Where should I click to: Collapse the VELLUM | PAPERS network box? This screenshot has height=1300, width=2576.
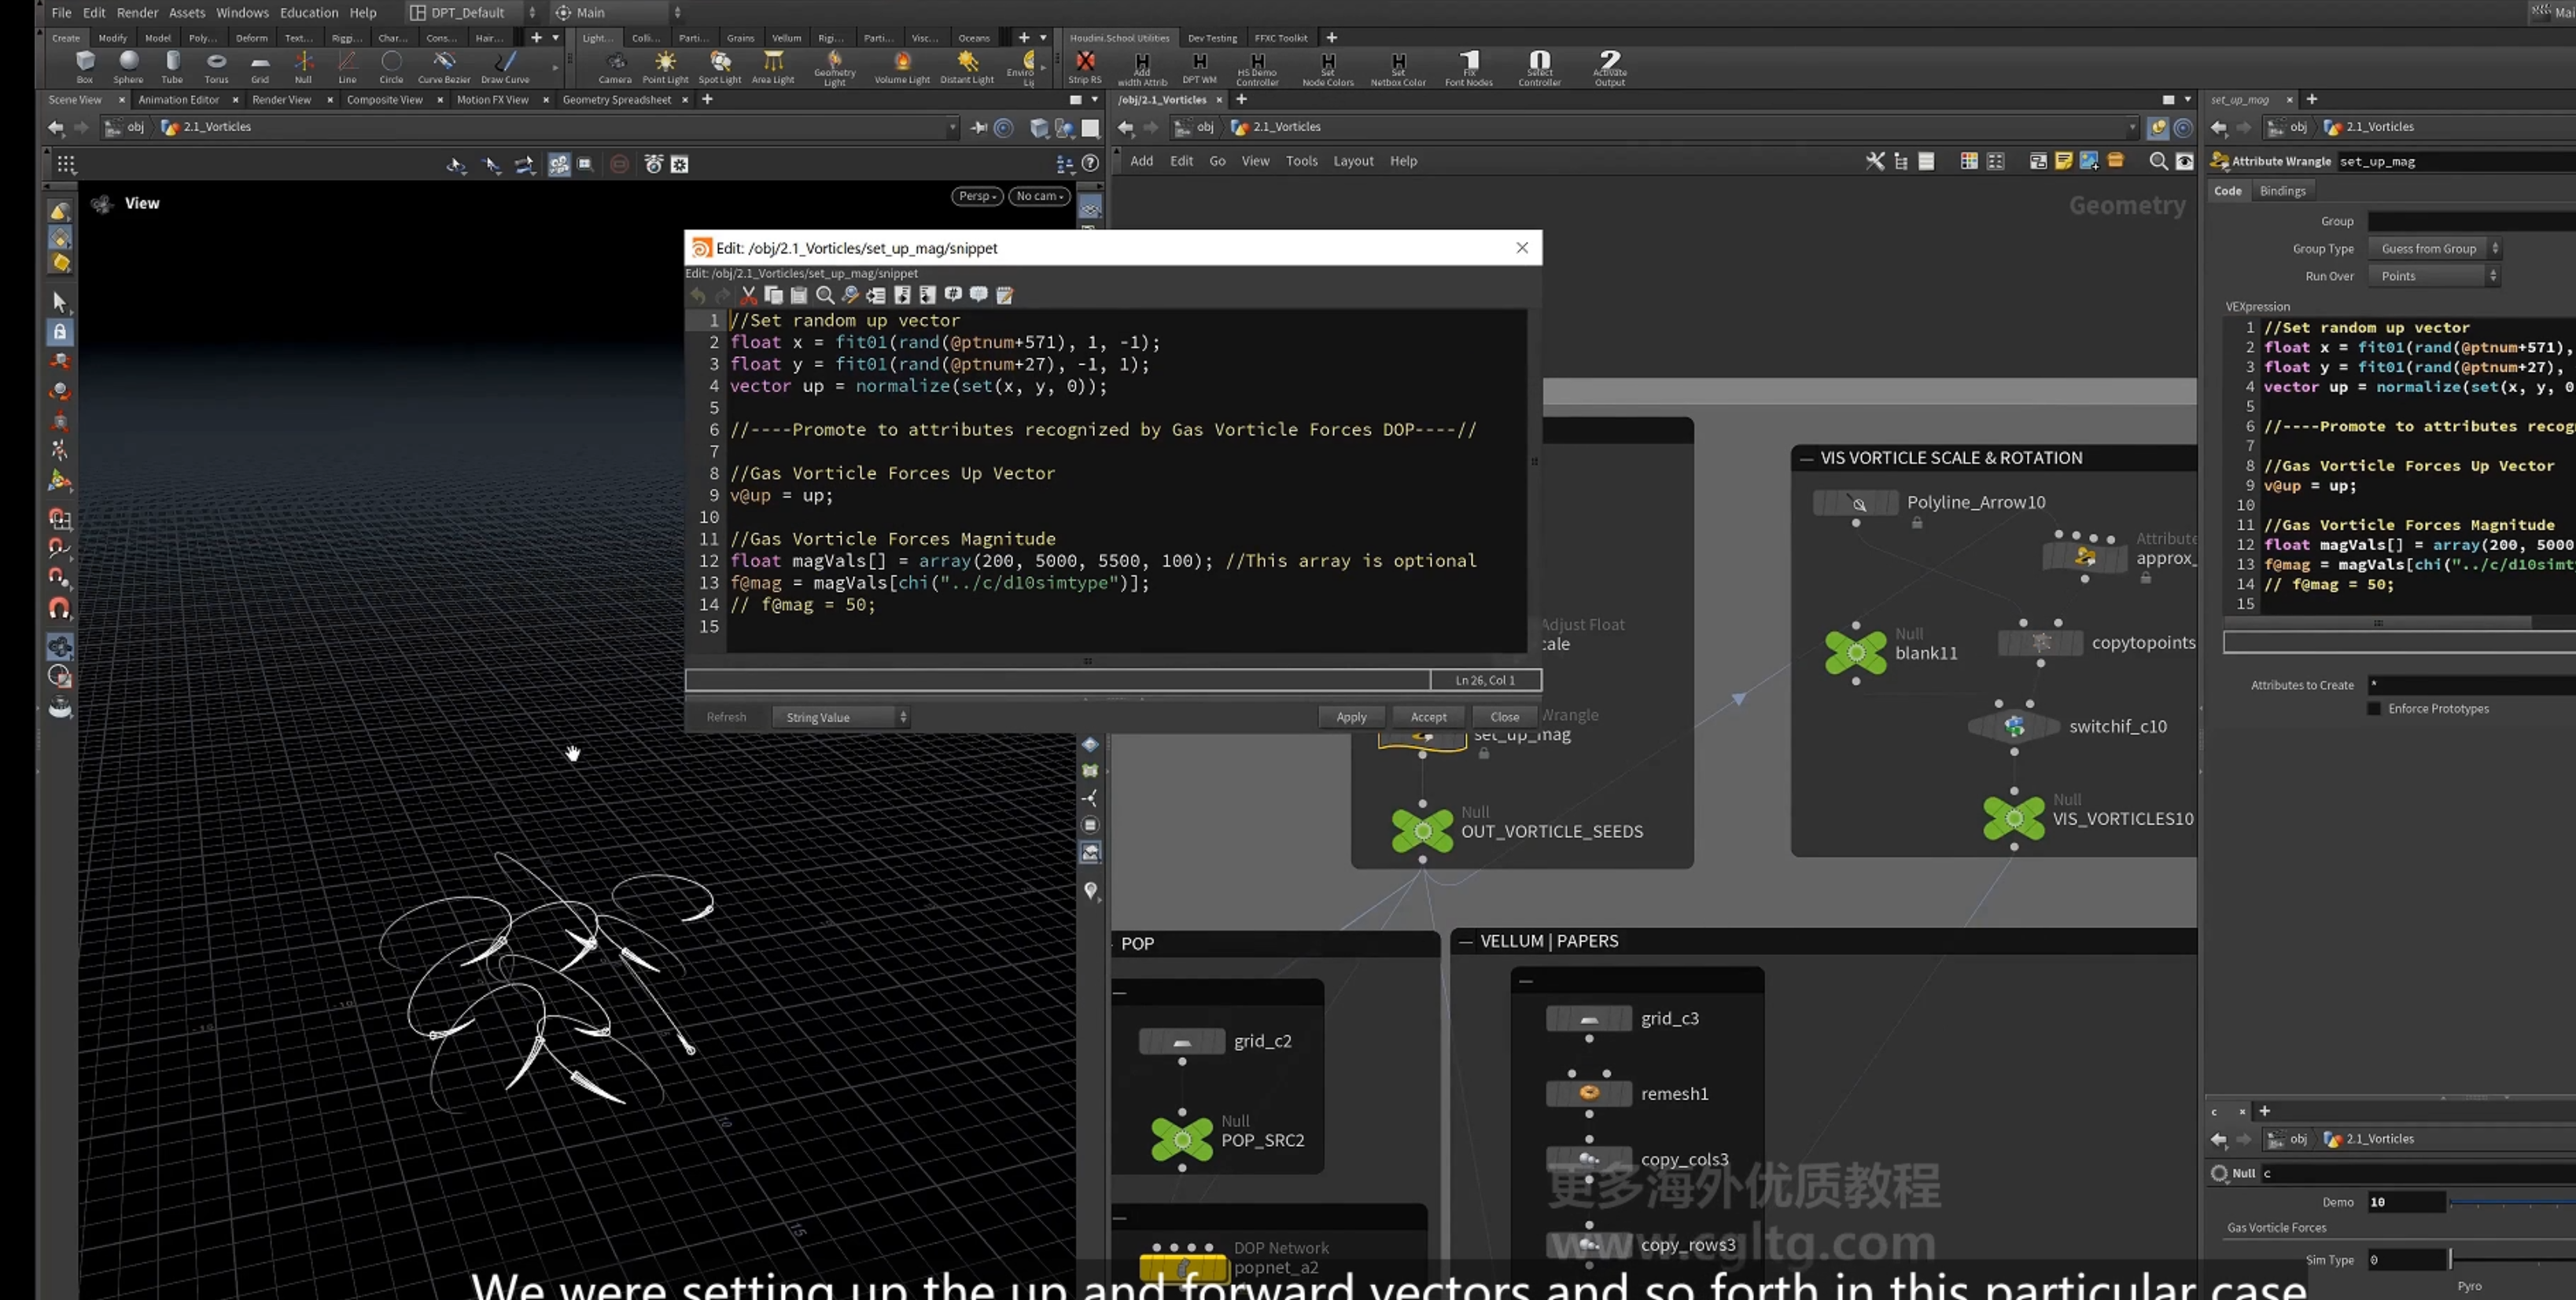1466,942
